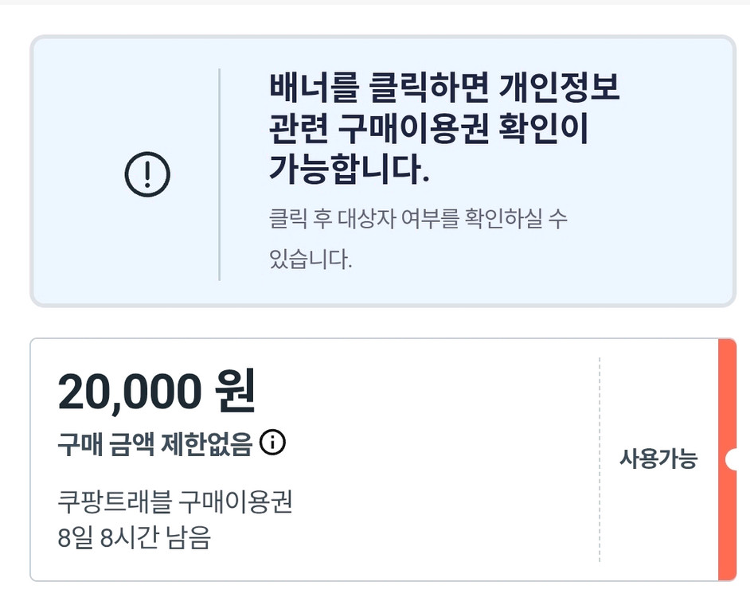Click the 가능합니다. heading line in banner
This screenshot has height=597, width=750.
350,170
